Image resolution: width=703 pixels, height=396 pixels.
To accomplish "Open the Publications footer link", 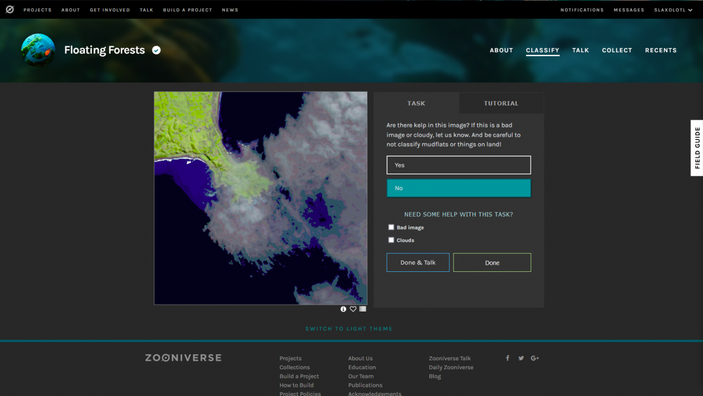I will 365,385.
